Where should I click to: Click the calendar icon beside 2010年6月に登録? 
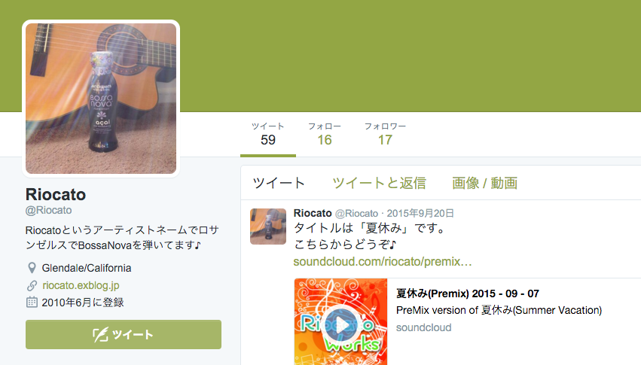[x=32, y=302]
